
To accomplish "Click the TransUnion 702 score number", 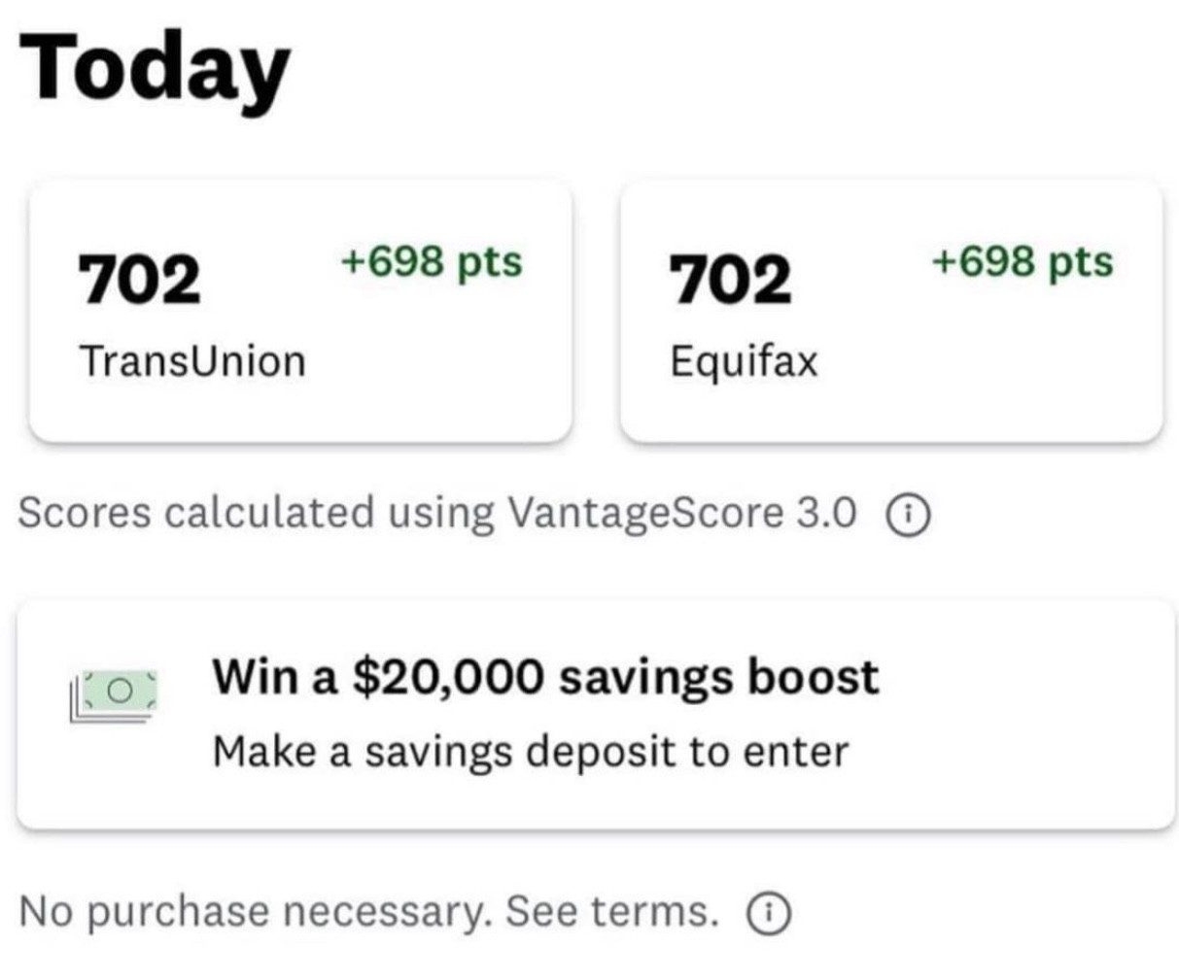I will [x=140, y=279].
